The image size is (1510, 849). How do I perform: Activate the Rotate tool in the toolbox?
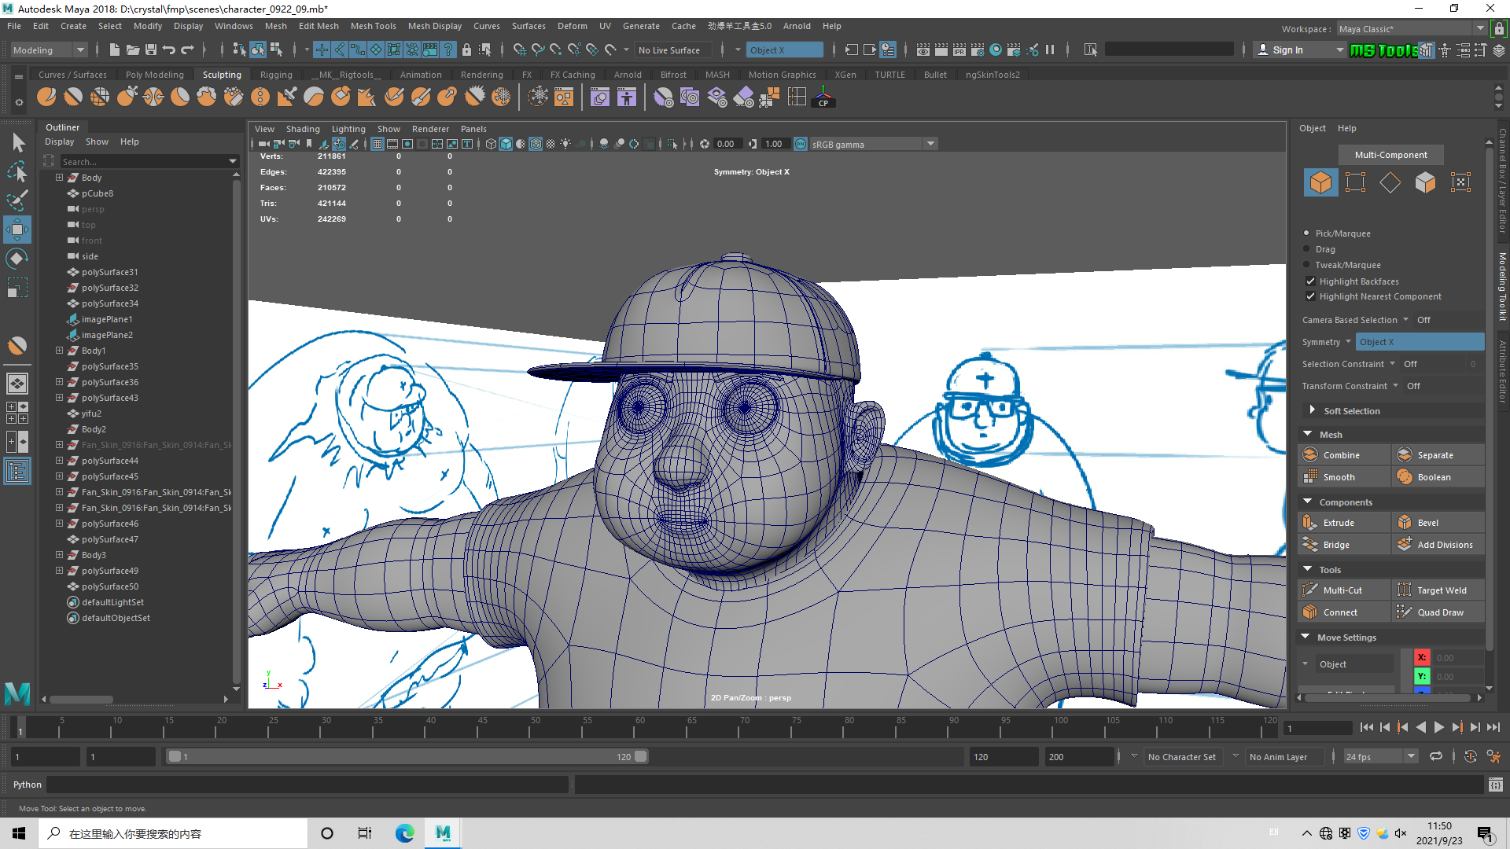pos(17,259)
